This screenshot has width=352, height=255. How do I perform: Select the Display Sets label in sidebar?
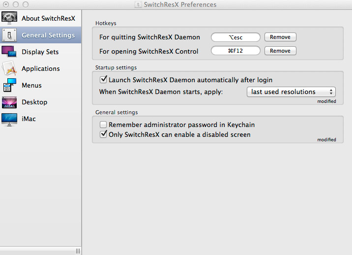[40, 52]
